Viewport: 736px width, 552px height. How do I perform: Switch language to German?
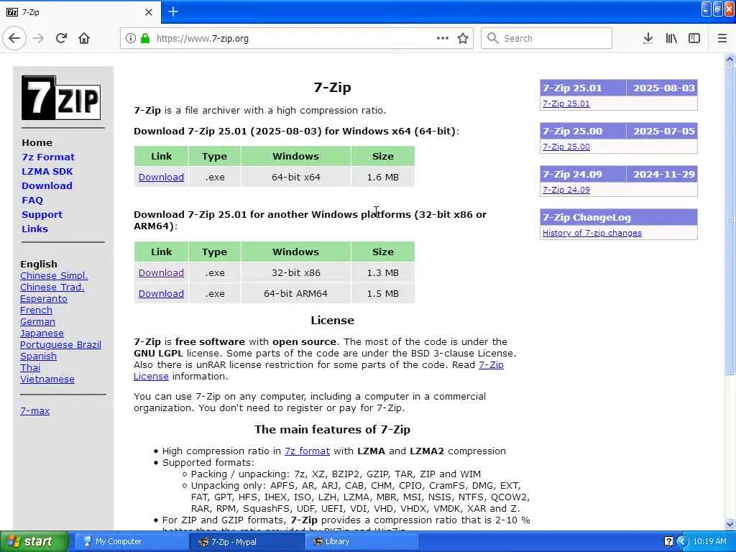tap(37, 322)
